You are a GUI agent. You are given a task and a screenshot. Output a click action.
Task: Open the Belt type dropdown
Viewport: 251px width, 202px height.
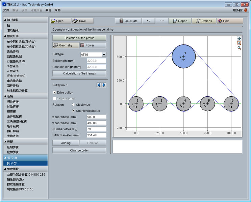[104, 55]
